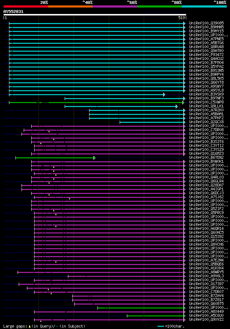
Task: Click the purple ~60% identity legend segment
Action: coord(115,6)
